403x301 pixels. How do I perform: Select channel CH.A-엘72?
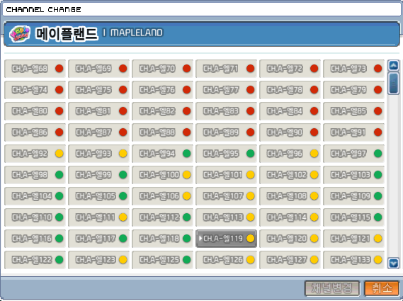(x=290, y=69)
